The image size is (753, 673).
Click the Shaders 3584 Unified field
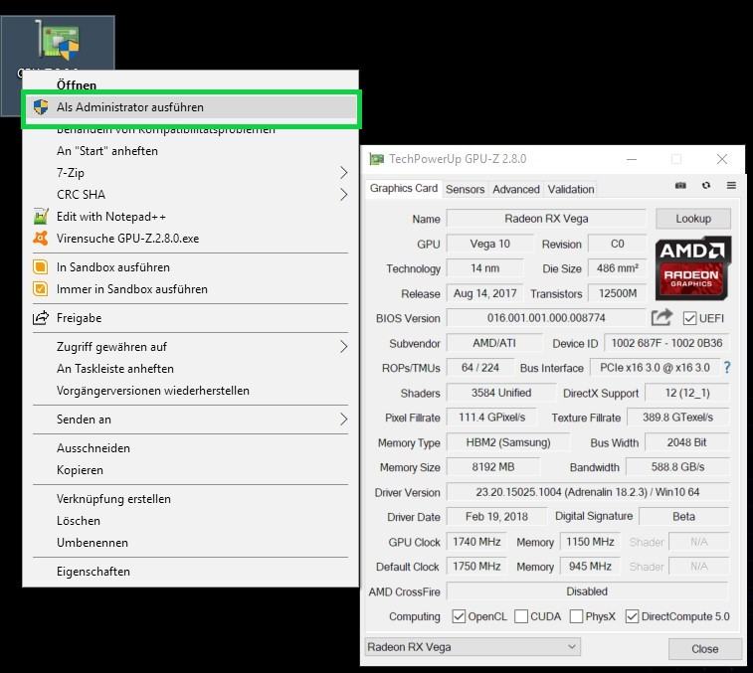pos(501,393)
